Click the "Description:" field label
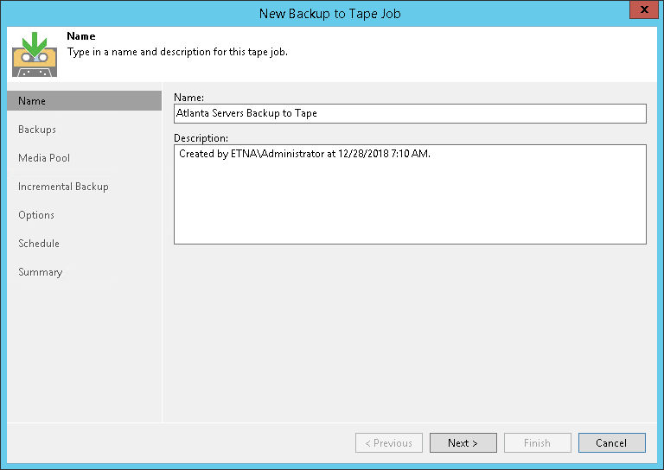This screenshot has height=470, width=664. 201,138
